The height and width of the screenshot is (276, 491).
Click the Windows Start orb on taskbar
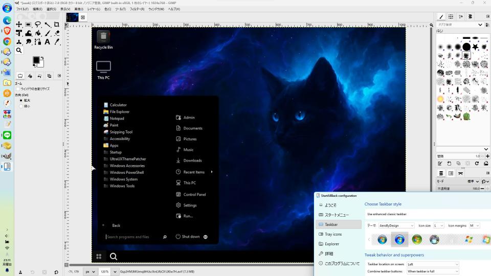click(x=7, y=8)
